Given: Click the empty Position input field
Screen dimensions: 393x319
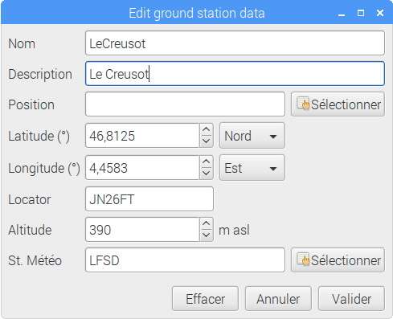Looking at the screenshot, I should (185, 104).
